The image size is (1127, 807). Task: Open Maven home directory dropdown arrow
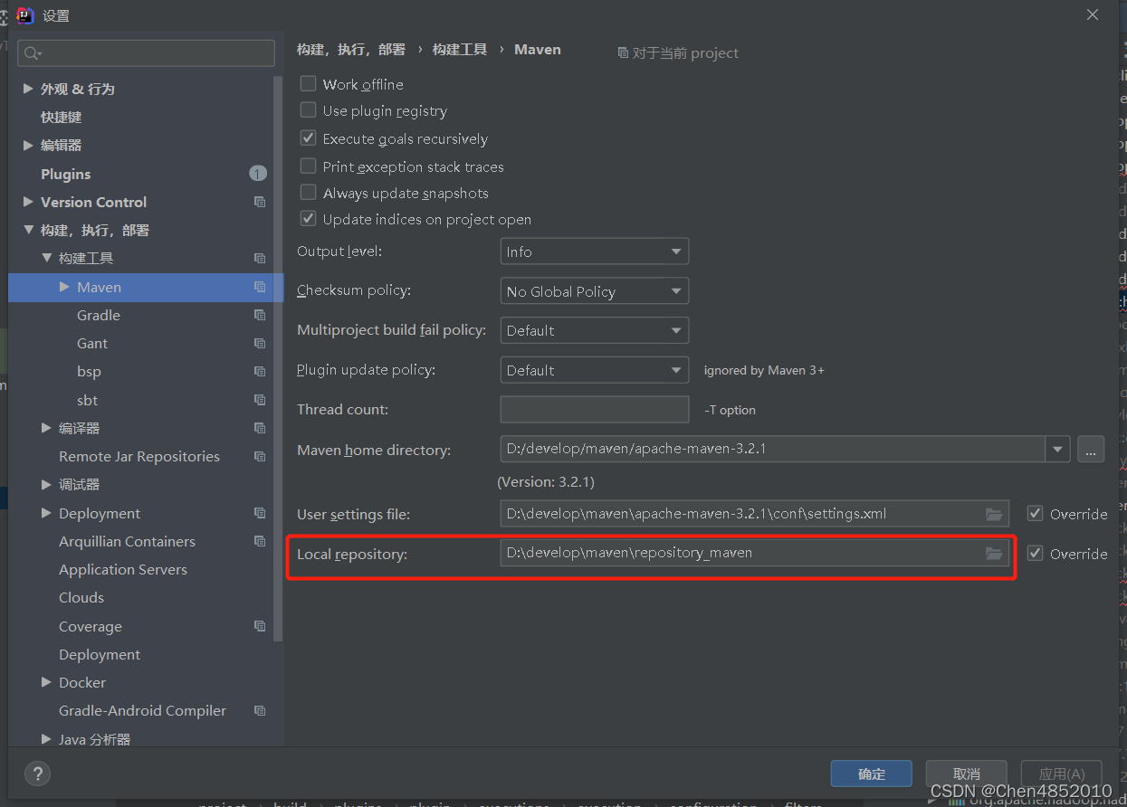[x=1057, y=449]
